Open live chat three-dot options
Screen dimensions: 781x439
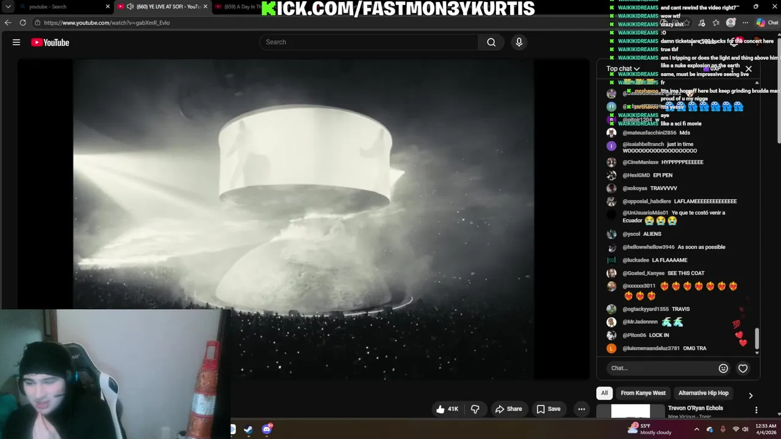[732, 69]
